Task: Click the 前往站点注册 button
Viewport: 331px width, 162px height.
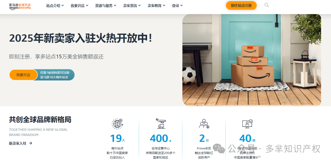Action: coord(241,6)
